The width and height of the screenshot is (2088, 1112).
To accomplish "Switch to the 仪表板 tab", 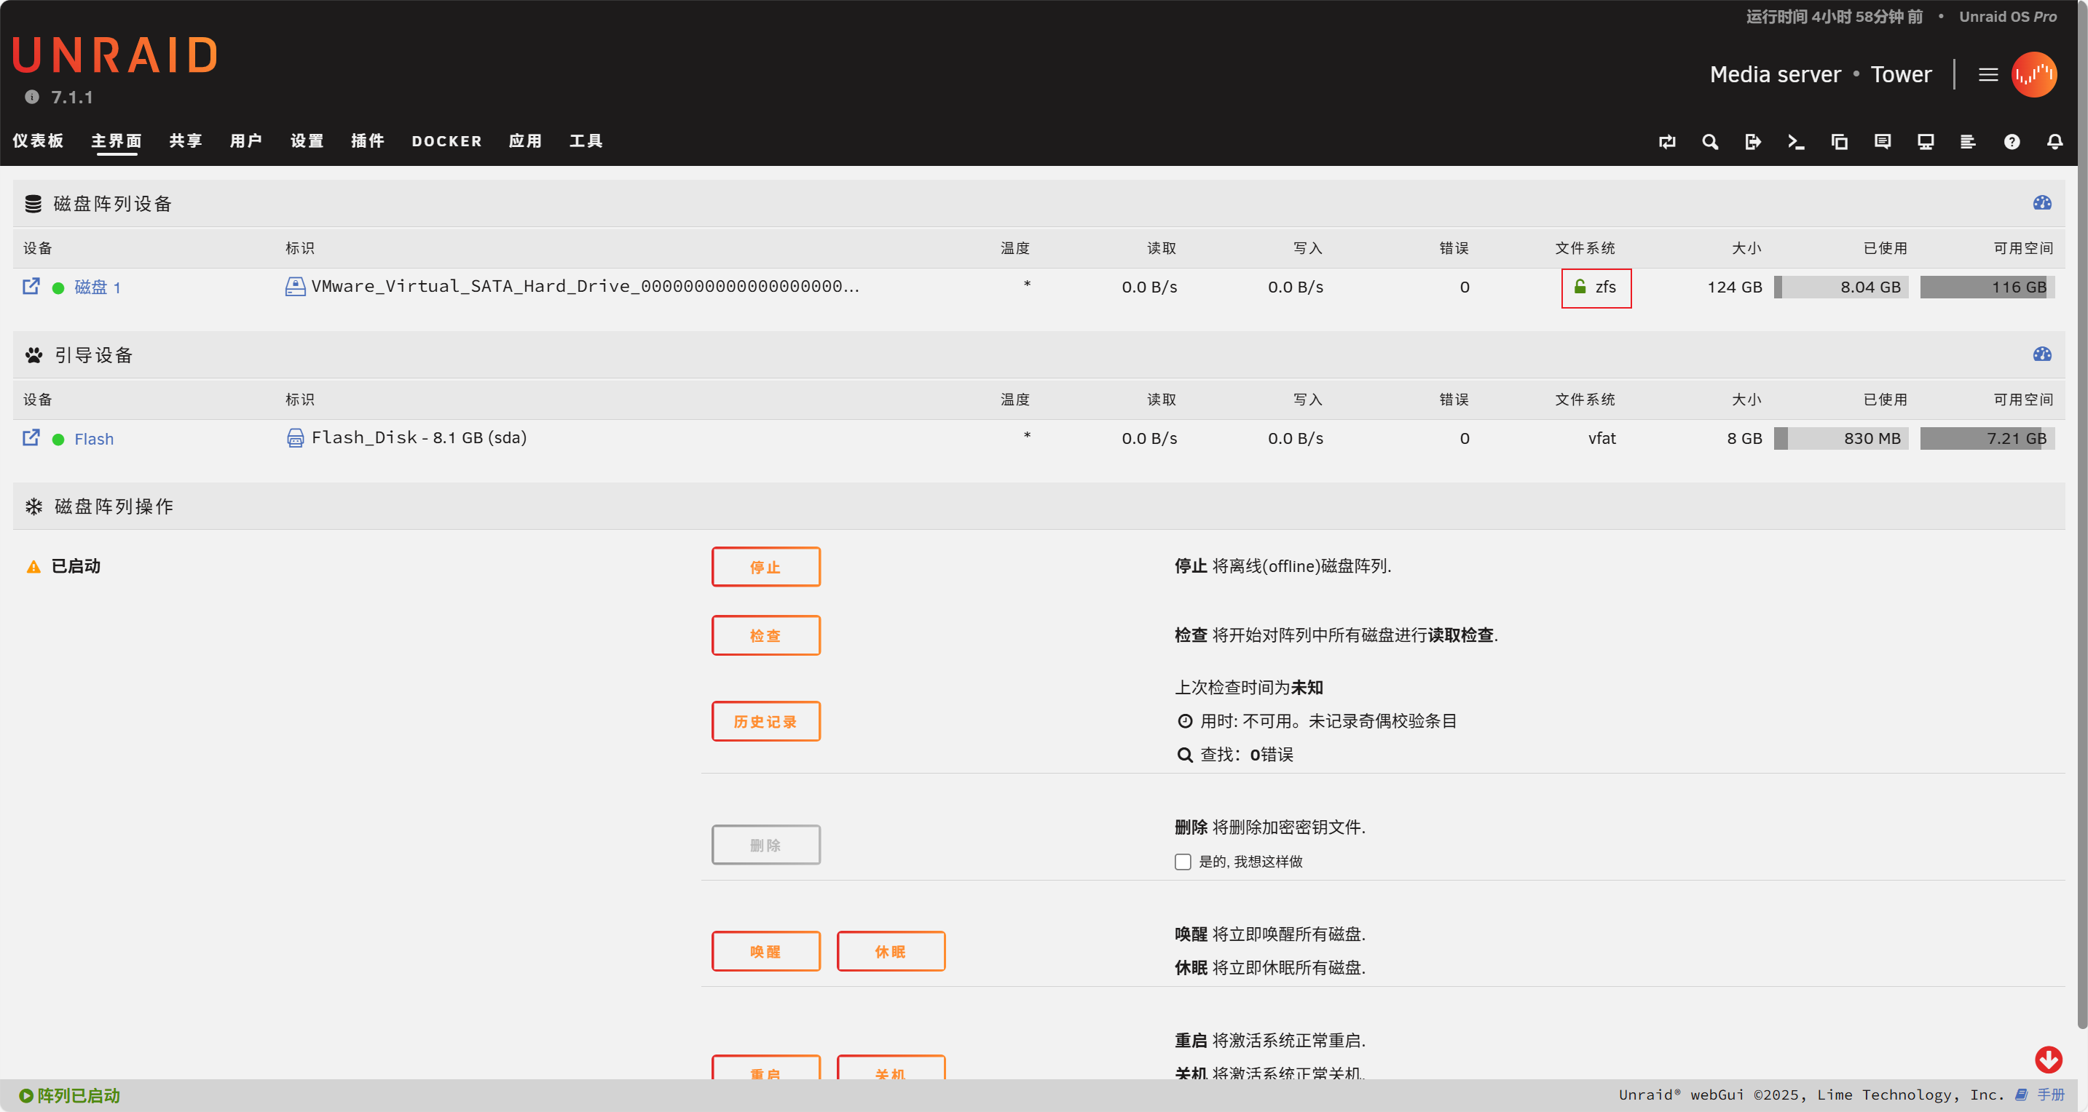I will tap(38, 141).
